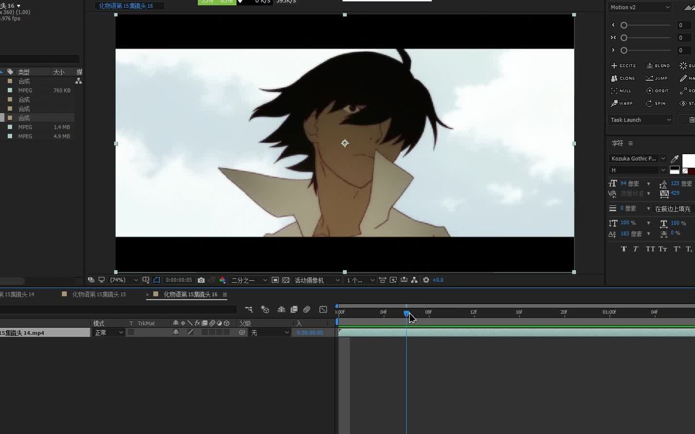Click the draft 3D icon in timeline
This screenshot has height=434, width=695.
pos(265,309)
